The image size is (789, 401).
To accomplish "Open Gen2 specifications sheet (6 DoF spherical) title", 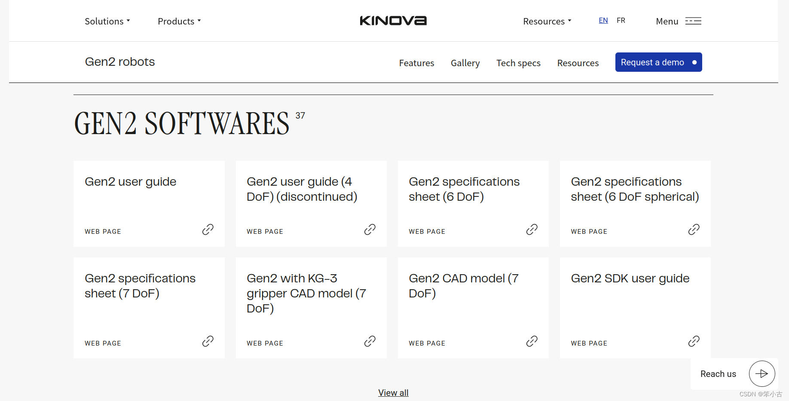I will [x=635, y=189].
